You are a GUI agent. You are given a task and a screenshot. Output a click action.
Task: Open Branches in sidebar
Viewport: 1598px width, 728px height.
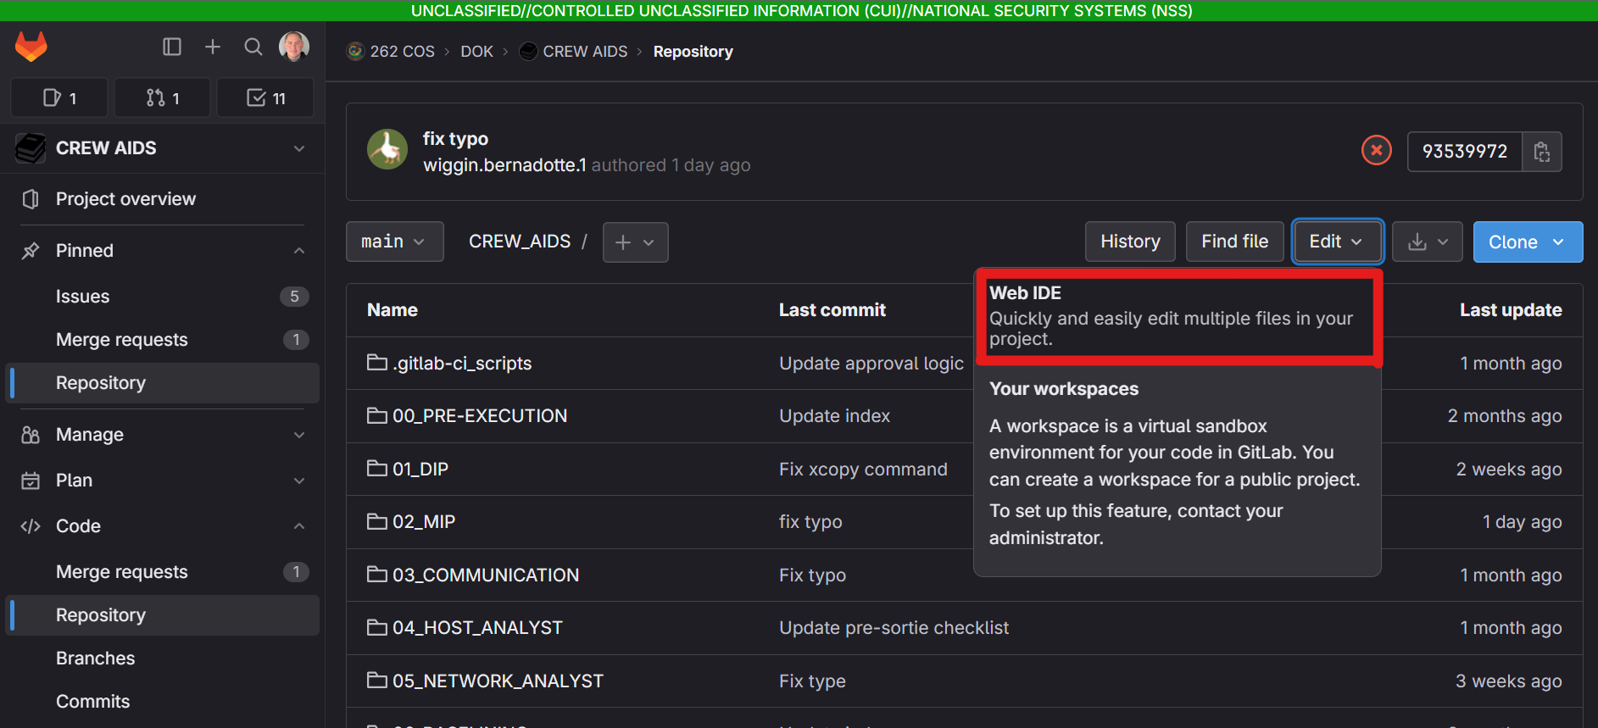pos(163,659)
